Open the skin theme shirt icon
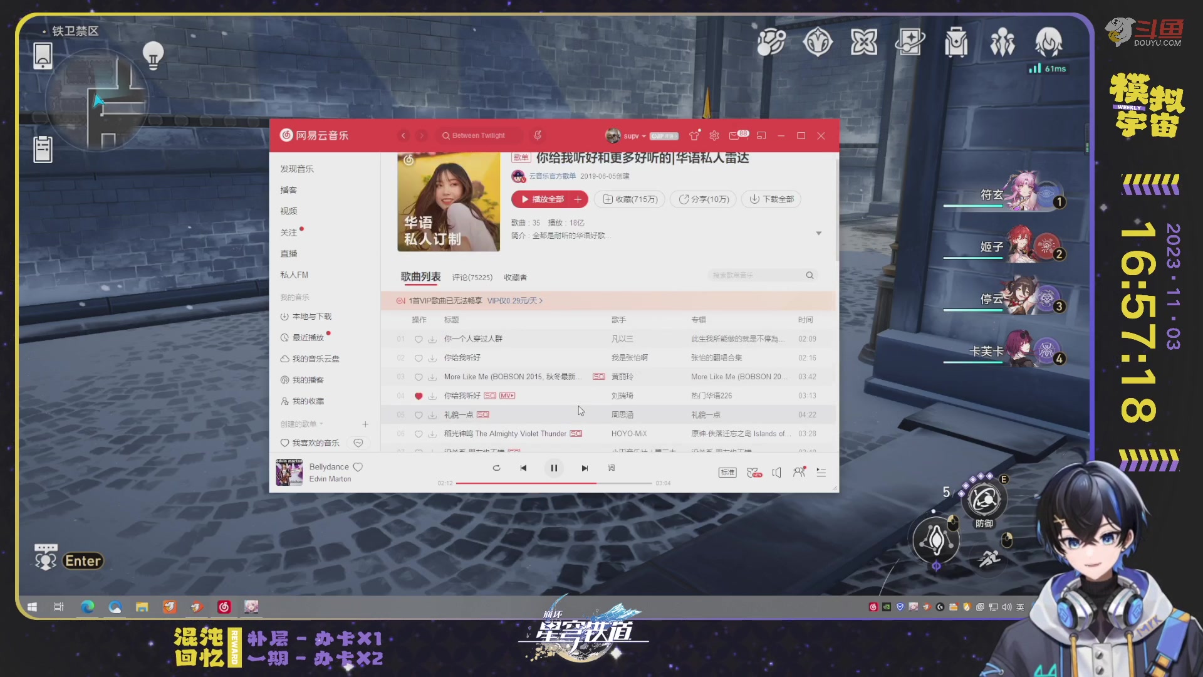Screen dimensions: 1203x677 click(x=694, y=135)
